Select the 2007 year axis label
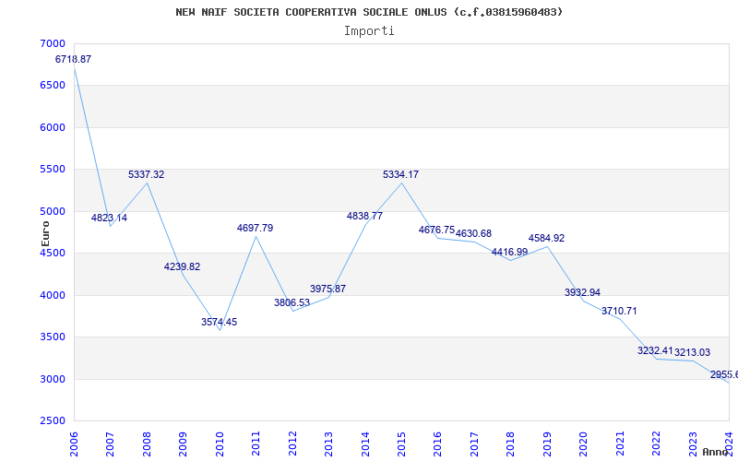The image size is (738, 461). click(x=110, y=444)
